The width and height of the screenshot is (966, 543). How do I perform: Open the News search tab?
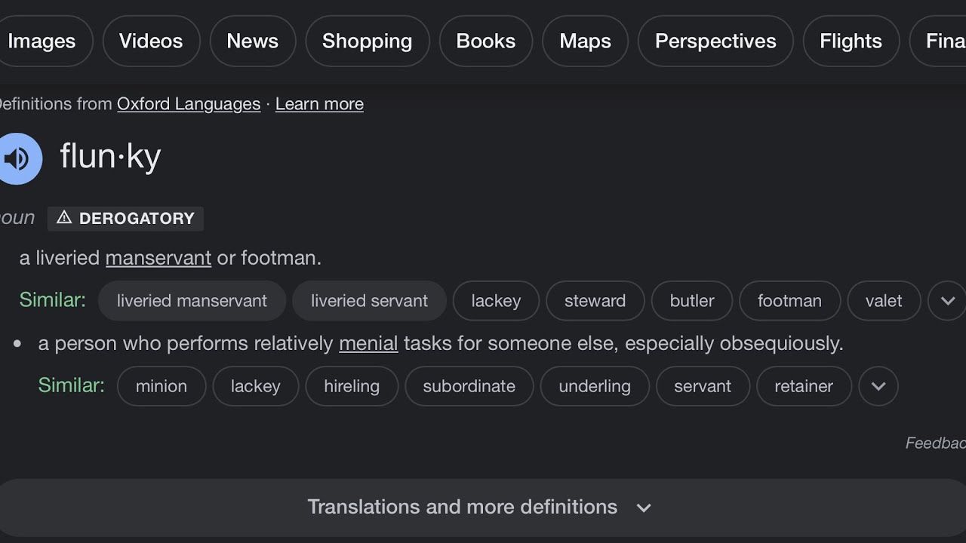252,41
